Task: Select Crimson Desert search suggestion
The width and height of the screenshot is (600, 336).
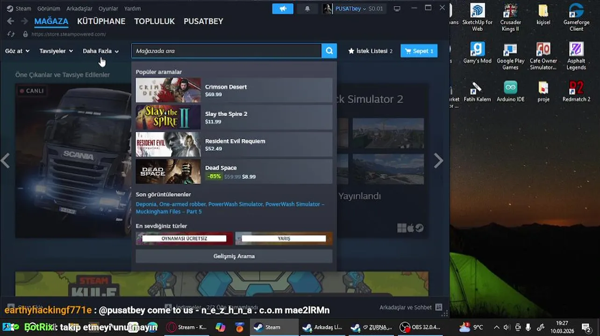Action: pos(234,90)
